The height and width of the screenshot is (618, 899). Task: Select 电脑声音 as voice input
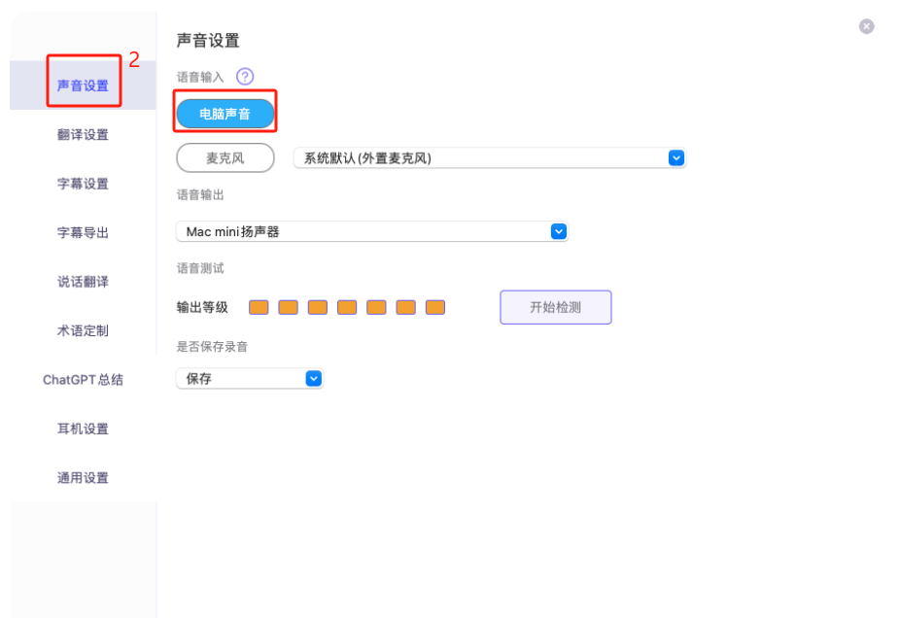pyautogui.click(x=225, y=114)
